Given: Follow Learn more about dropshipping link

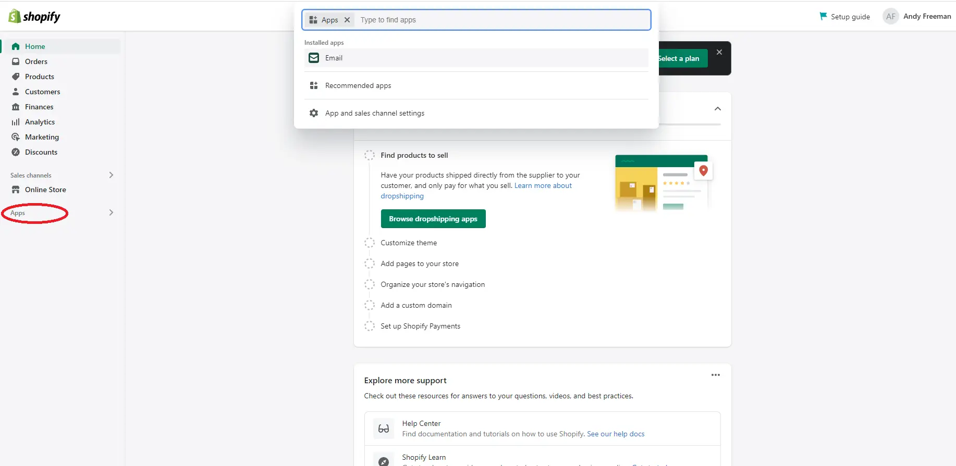Looking at the screenshot, I should pyautogui.click(x=476, y=191).
